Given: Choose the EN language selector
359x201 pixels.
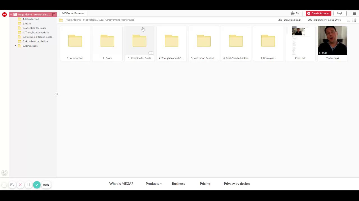Looking at the screenshot, I should pyautogui.click(x=298, y=13).
